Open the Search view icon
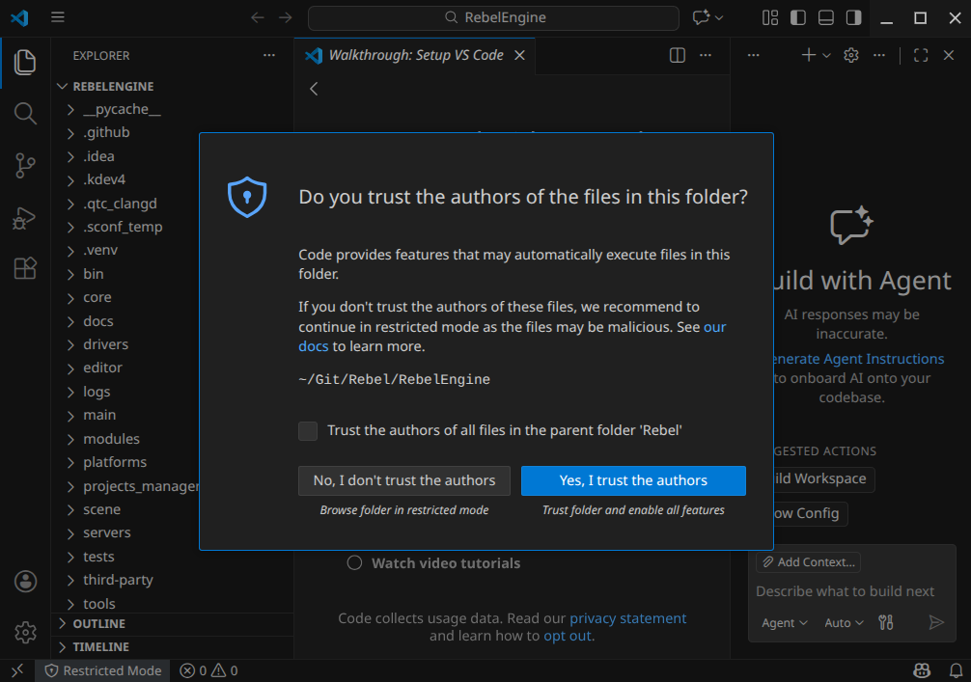Image resolution: width=971 pixels, height=682 pixels. pyautogui.click(x=25, y=113)
